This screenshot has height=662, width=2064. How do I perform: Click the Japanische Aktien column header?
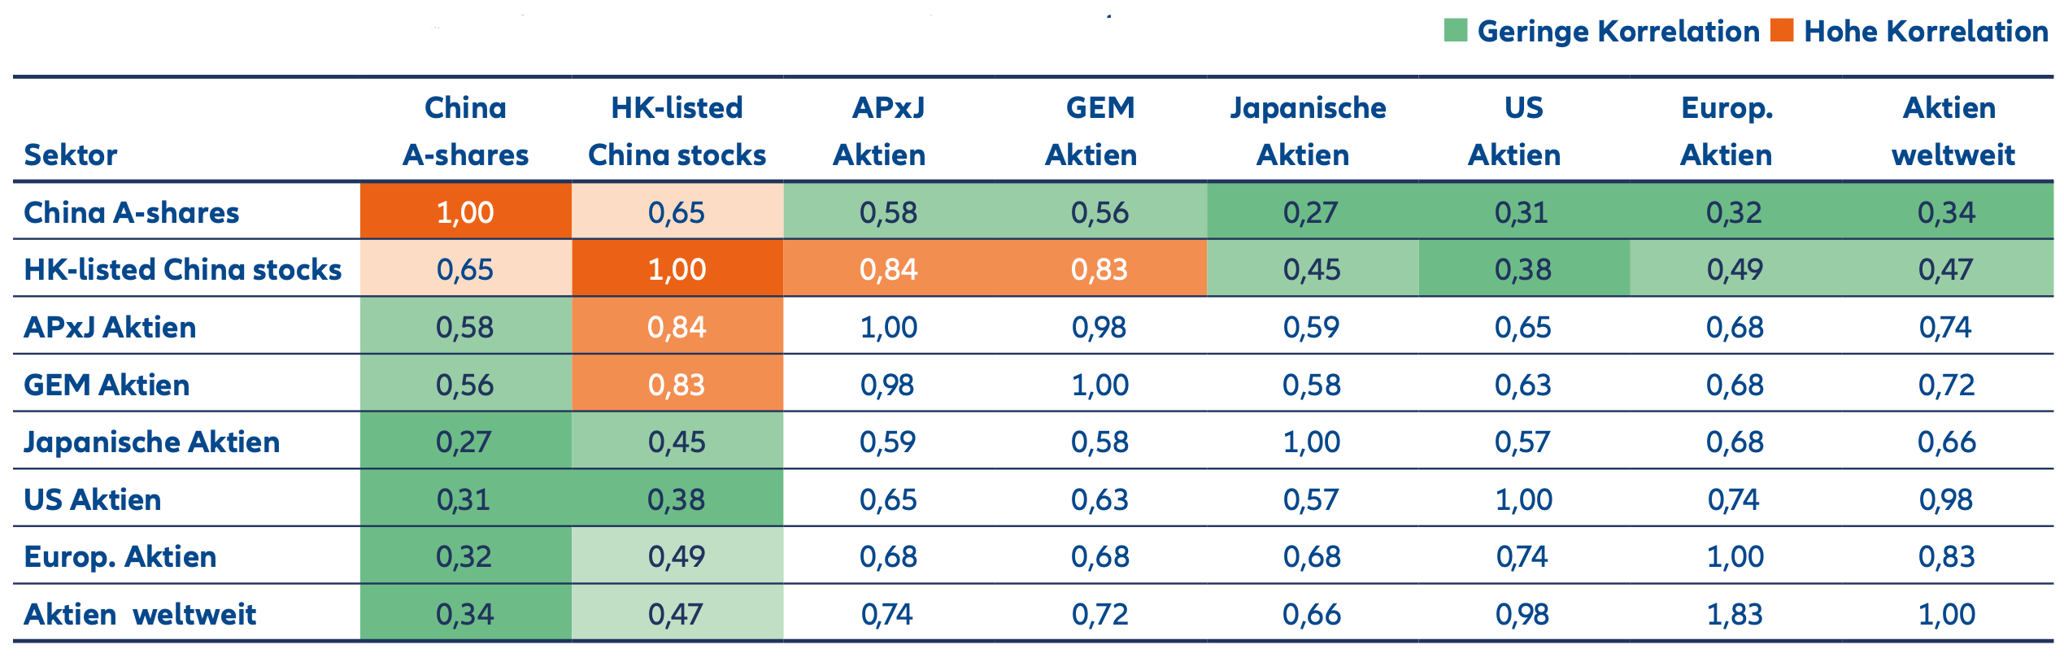point(1307,131)
